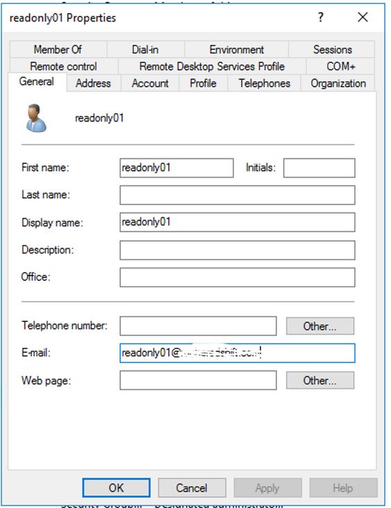Close the readonly01 Properties dialog
Screen dimensions: 391x508
coord(363,17)
